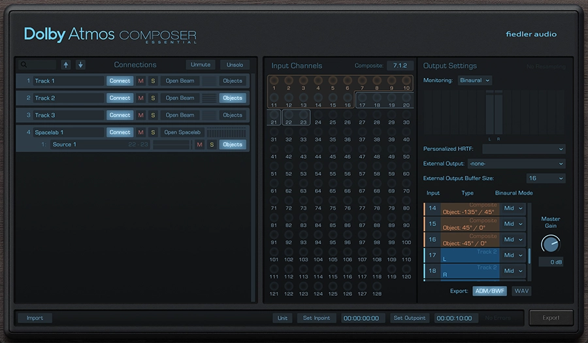The image size is (588, 343).
Task: Click the Unit button
Action: 282,318
